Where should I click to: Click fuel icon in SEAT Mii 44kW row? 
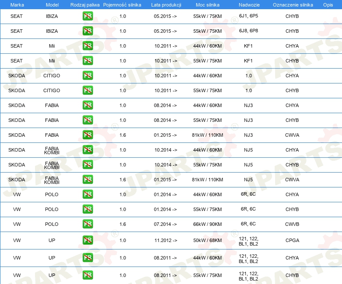click(x=87, y=46)
